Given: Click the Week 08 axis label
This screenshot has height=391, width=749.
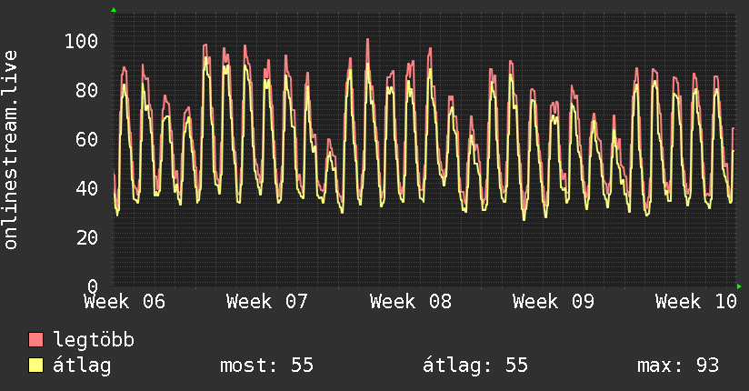Looking at the screenshot, I should (x=410, y=302).
